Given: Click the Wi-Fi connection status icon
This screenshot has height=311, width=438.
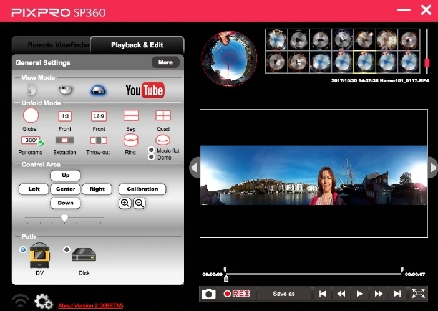Looking at the screenshot, I should [x=21, y=301].
